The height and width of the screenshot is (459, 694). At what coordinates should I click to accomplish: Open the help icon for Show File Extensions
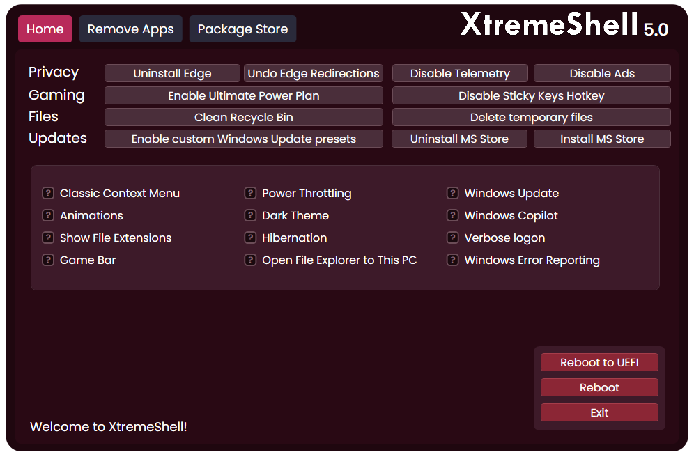pyautogui.click(x=48, y=238)
